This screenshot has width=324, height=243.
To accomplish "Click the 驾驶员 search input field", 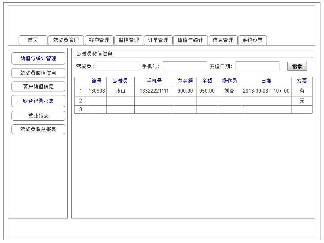I will coord(117,66).
